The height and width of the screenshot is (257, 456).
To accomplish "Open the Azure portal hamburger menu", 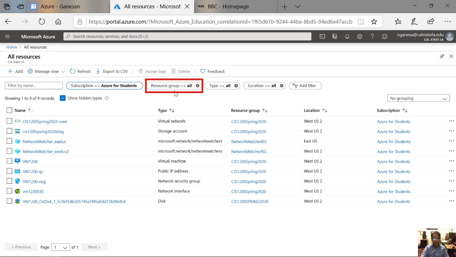I will tap(8, 36).
